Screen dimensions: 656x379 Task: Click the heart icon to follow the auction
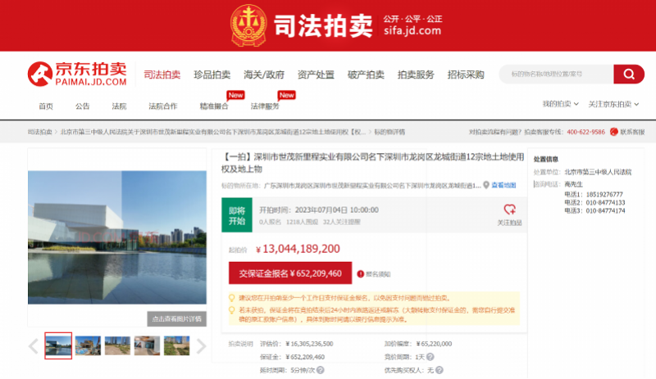(x=509, y=210)
